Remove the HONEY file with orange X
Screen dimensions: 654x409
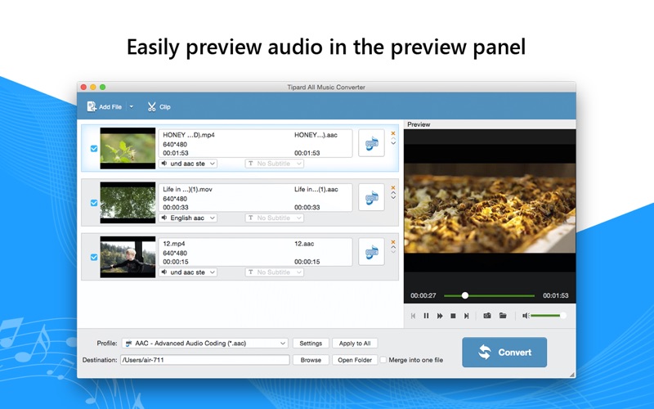393,133
